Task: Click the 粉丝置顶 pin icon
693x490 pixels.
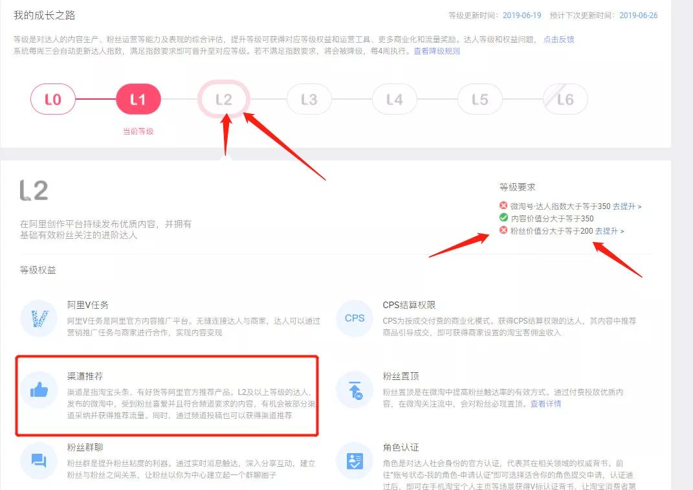Action: coord(353,389)
